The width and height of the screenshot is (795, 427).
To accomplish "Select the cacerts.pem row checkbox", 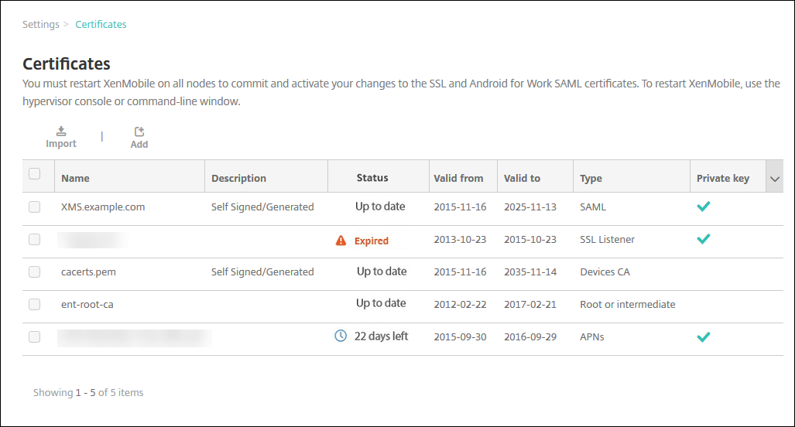I will (35, 272).
